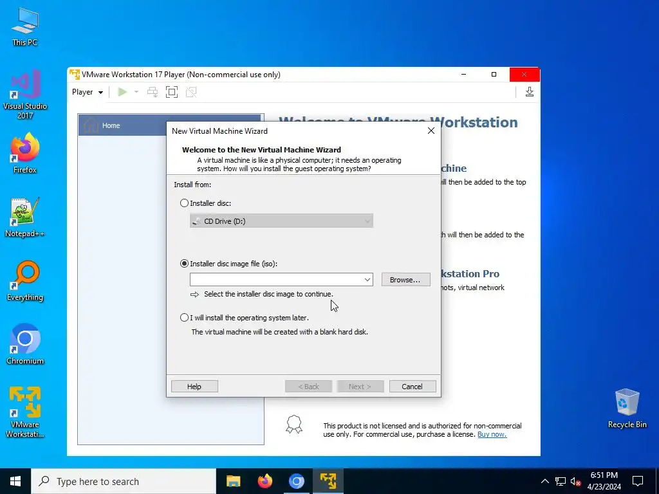Minimize the VMware Player window
This screenshot has height=494, width=659.
(463, 75)
